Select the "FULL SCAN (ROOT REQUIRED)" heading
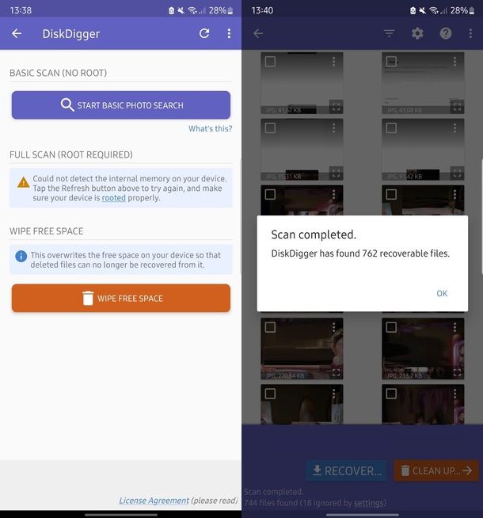Image resolution: width=483 pixels, height=518 pixels. pyautogui.click(x=71, y=154)
